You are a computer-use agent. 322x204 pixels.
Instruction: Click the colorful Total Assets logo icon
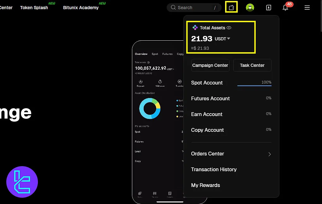pos(195,27)
